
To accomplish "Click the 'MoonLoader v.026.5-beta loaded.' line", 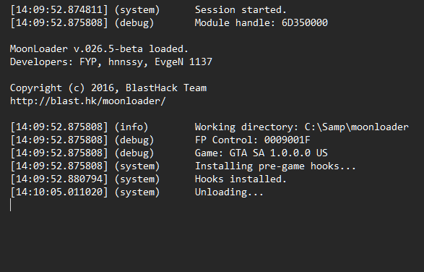I will pyautogui.click(x=99, y=49).
